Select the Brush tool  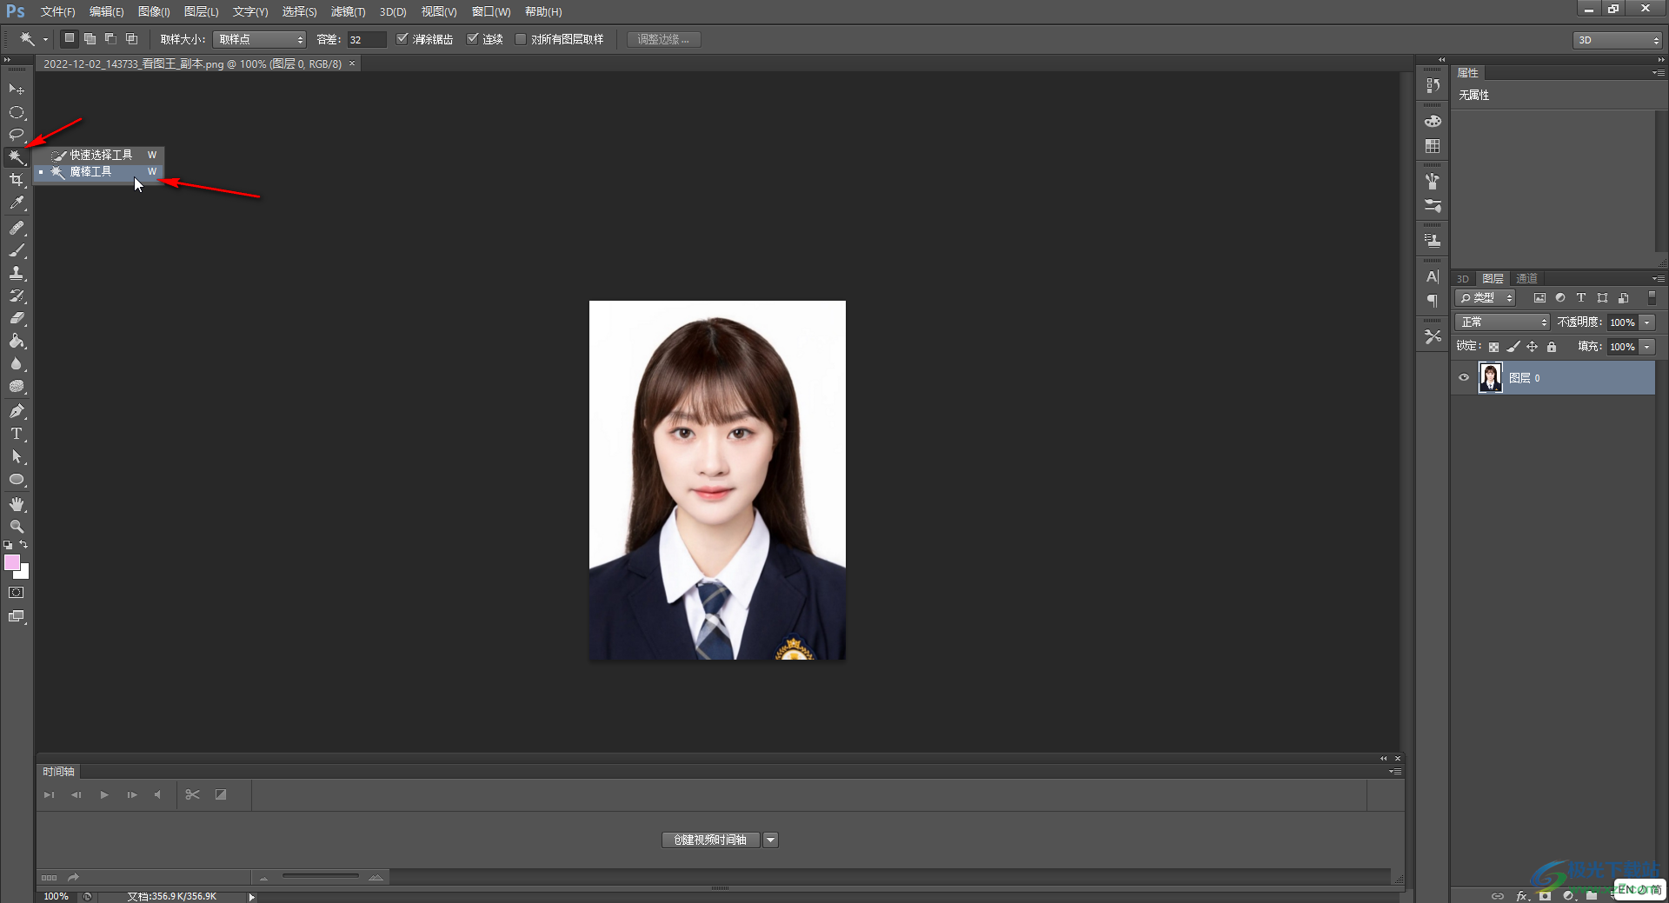17,250
